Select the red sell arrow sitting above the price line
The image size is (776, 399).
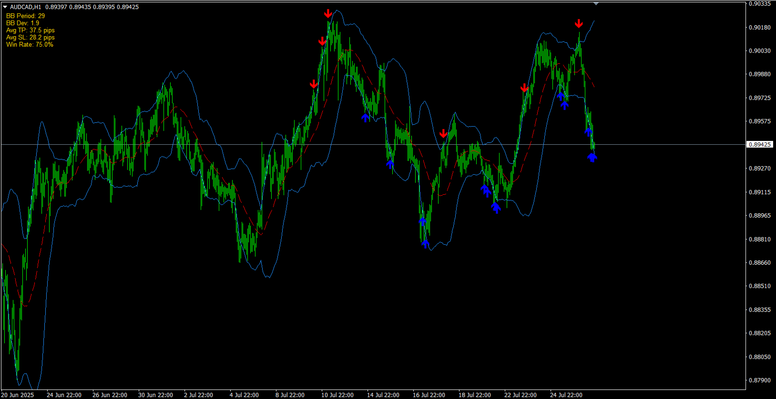click(x=444, y=134)
